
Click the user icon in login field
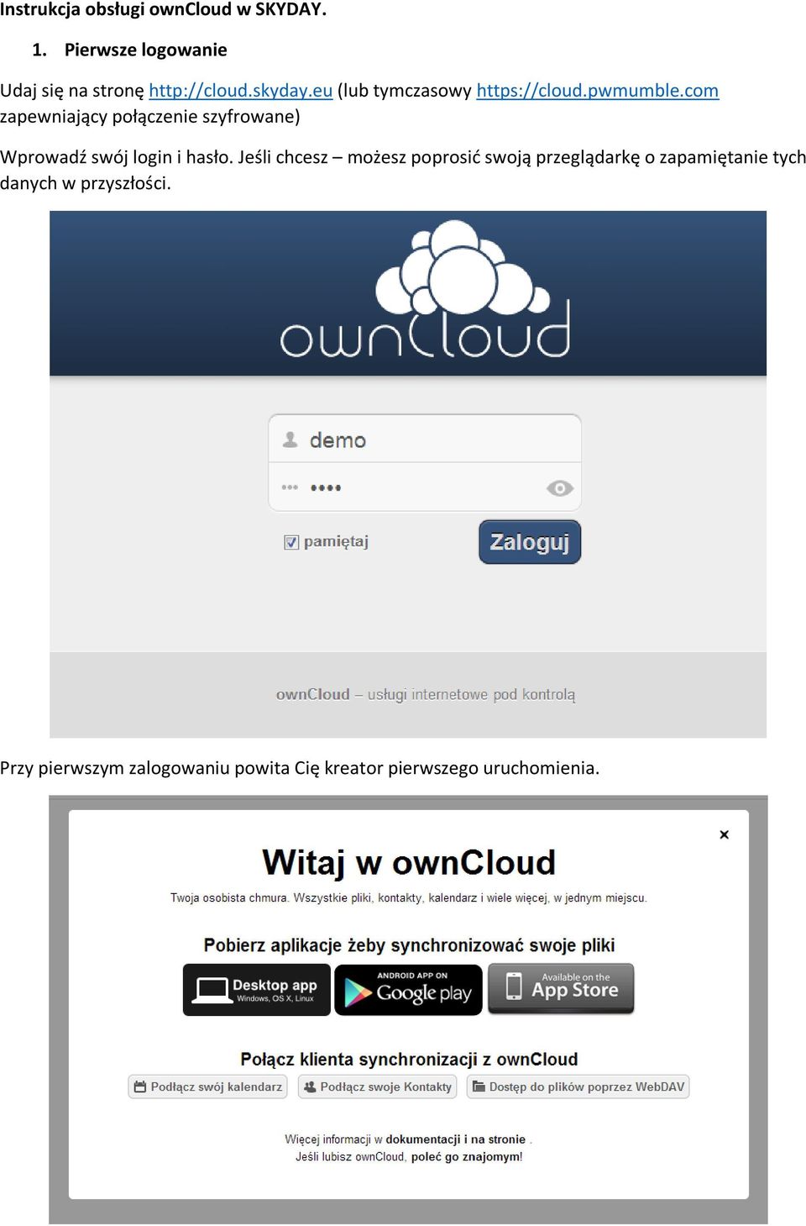[x=290, y=439]
